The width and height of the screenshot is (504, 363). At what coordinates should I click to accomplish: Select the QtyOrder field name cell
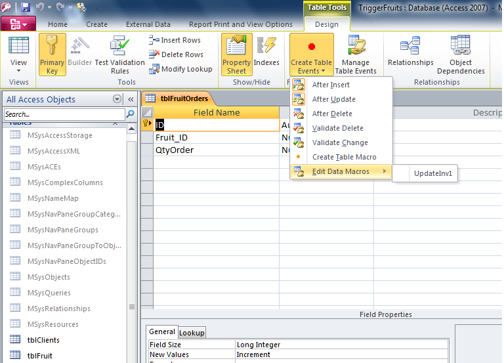pos(217,150)
